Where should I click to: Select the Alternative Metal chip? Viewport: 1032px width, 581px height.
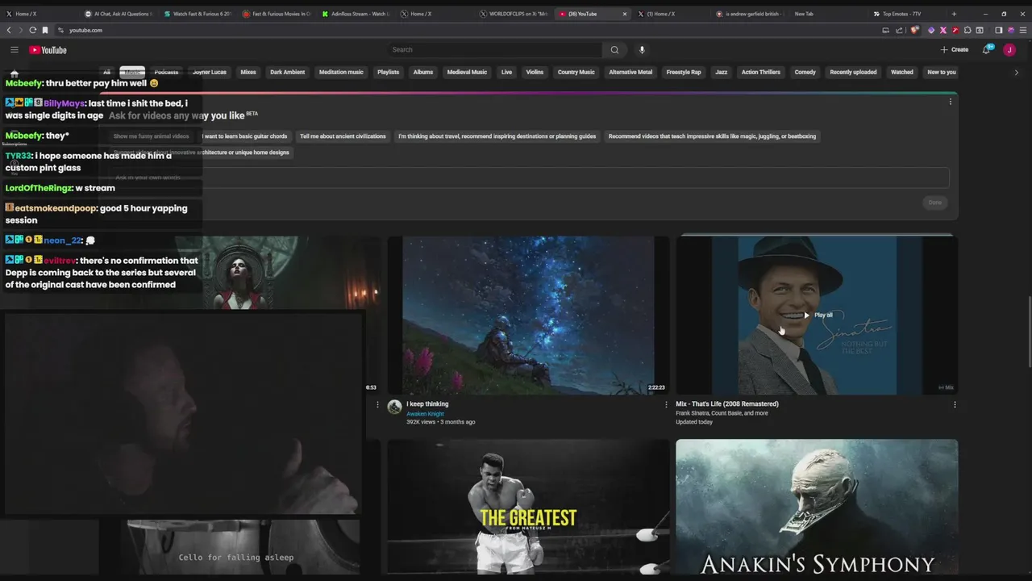tap(630, 72)
